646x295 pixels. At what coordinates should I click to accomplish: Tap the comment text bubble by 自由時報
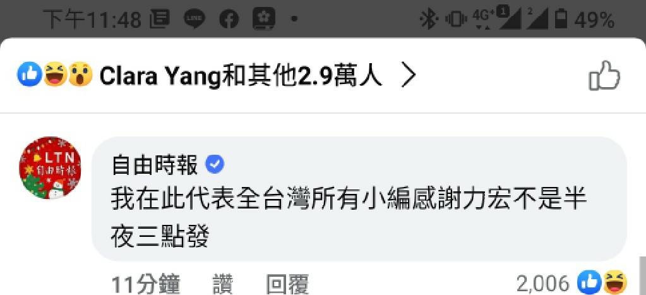tap(359, 199)
